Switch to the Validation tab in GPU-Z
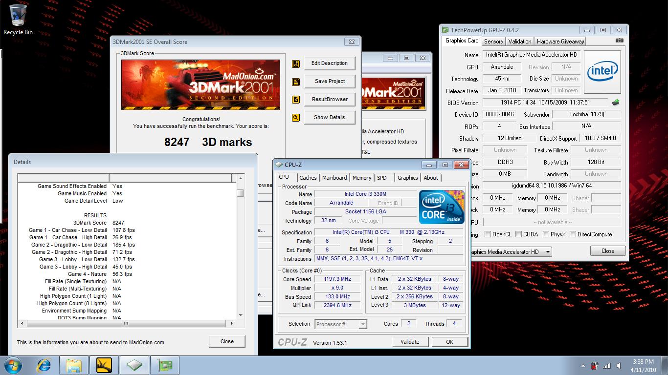The height and width of the screenshot is (375, 668). tap(519, 42)
